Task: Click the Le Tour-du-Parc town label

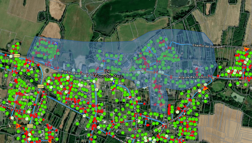Action: (108, 74)
